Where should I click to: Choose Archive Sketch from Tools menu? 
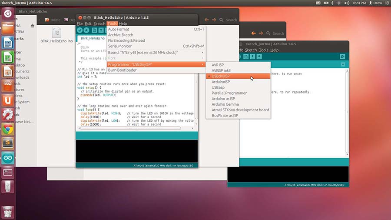156,35
